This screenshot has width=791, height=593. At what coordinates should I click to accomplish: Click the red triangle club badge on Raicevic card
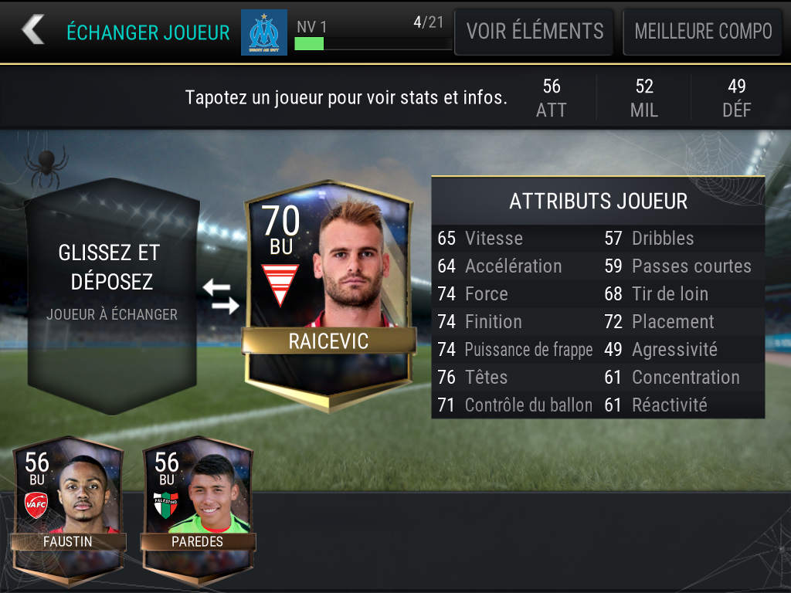pyautogui.click(x=280, y=285)
